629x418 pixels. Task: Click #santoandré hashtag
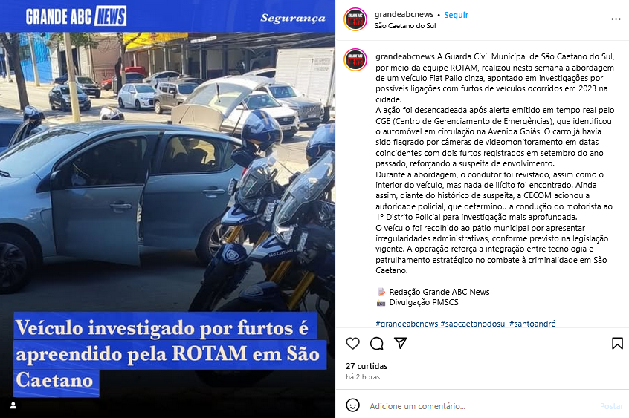tap(532, 324)
